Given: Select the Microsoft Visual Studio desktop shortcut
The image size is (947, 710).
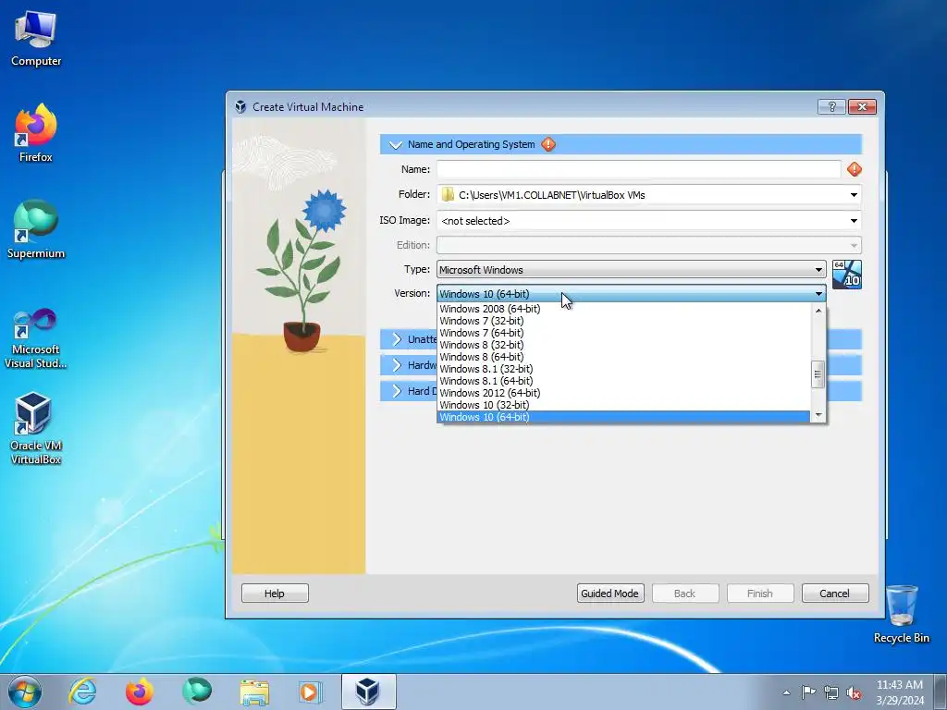Looking at the screenshot, I should click(36, 338).
